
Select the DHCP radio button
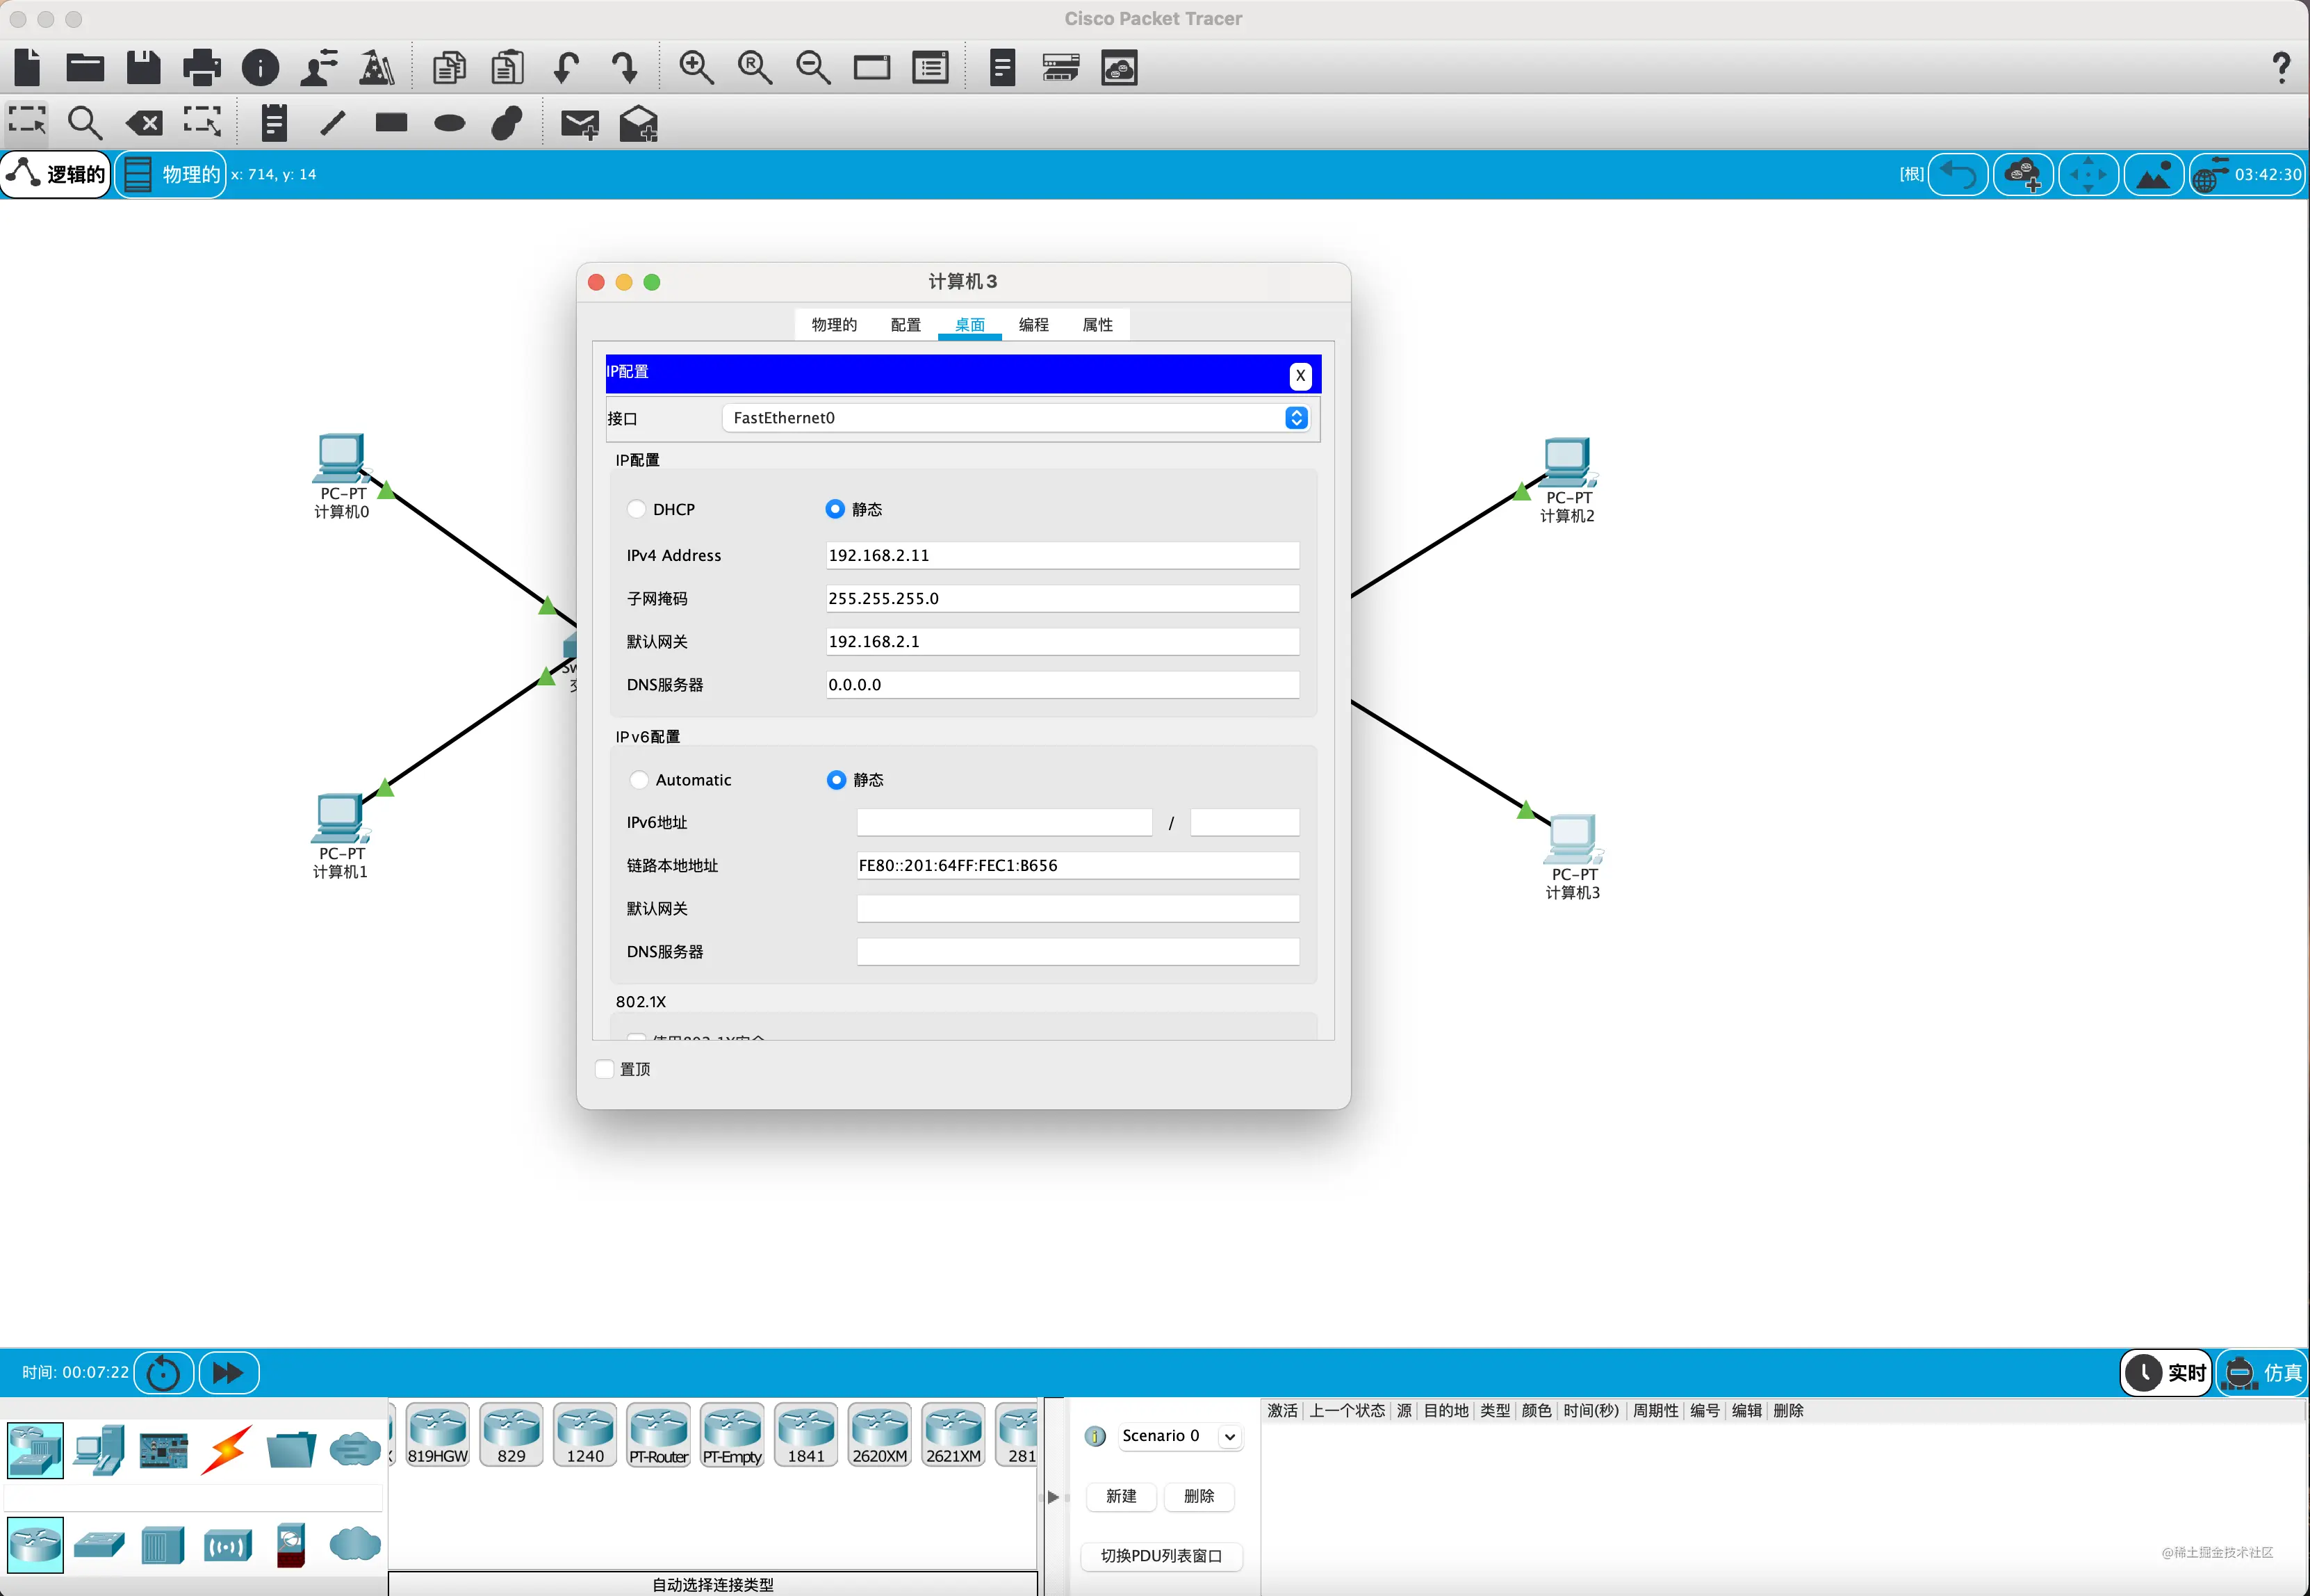click(637, 509)
